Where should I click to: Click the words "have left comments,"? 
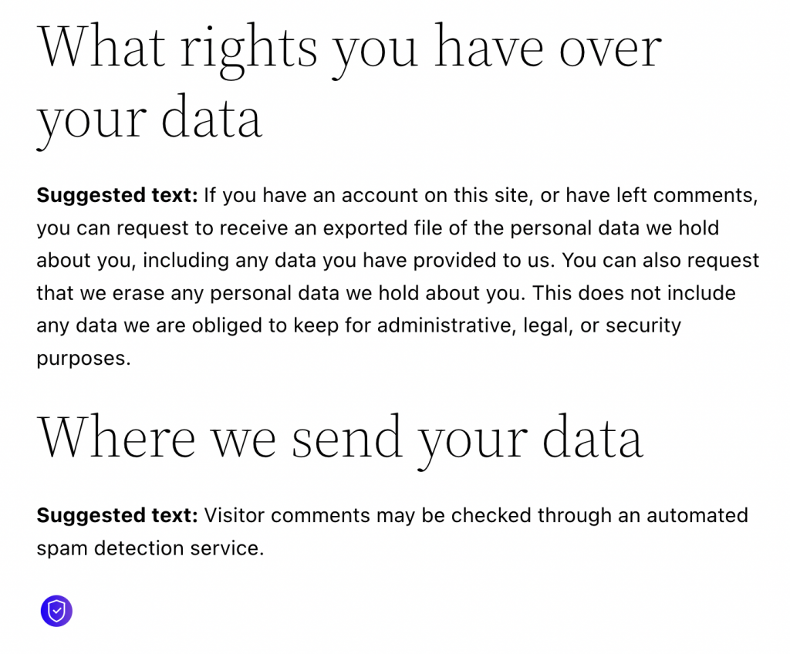pos(661,195)
